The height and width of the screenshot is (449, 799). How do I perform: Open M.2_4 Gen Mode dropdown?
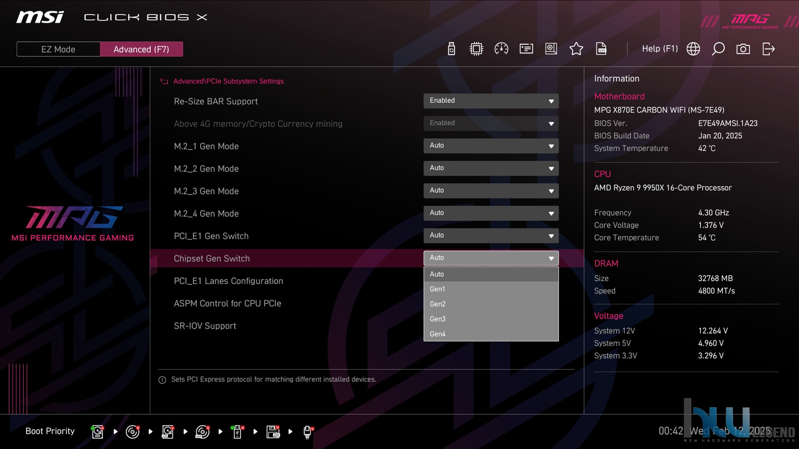pos(491,213)
